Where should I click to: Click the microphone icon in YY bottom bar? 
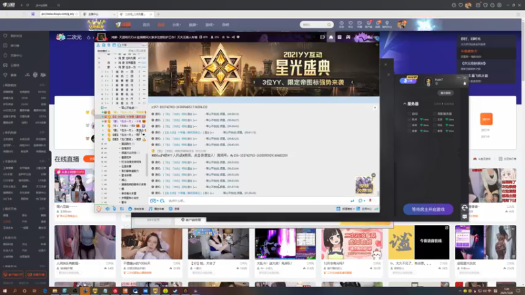click(114, 208)
